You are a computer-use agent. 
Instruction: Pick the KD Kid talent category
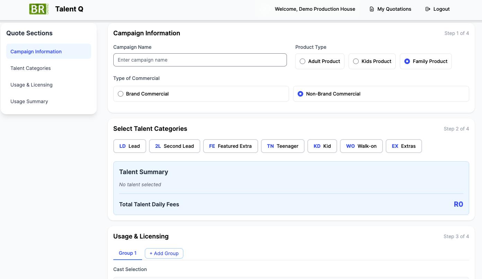[322, 146]
